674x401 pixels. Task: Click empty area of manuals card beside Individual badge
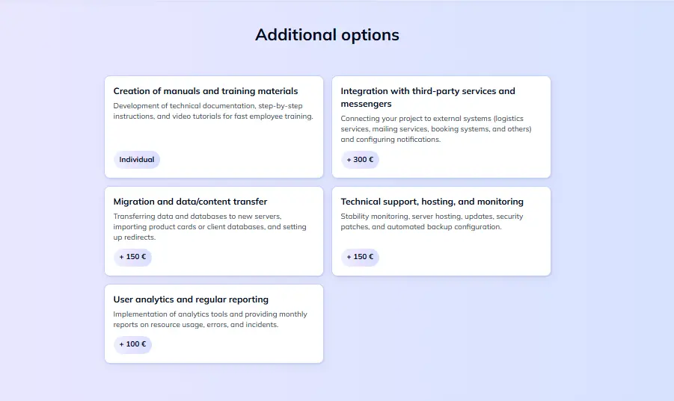tap(241, 160)
